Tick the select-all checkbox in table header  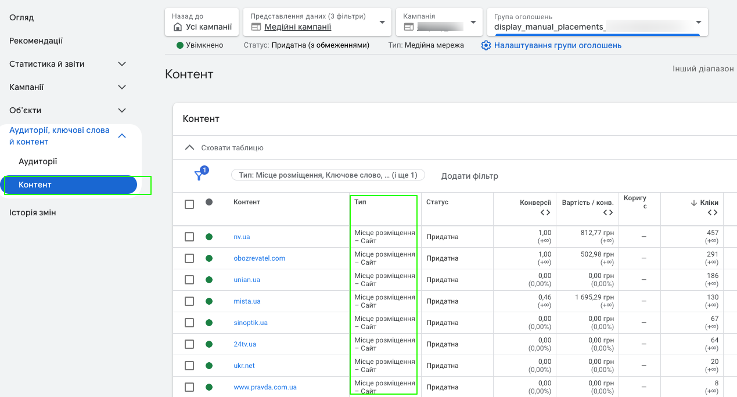(189, 204)
